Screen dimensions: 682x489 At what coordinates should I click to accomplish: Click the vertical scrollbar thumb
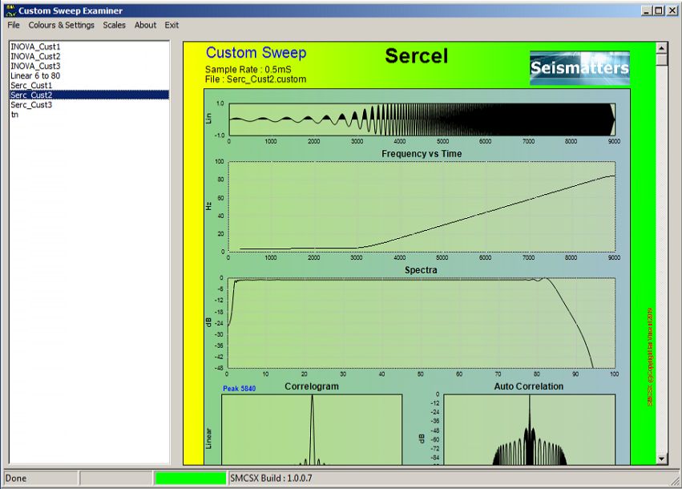tap(661, 59)
